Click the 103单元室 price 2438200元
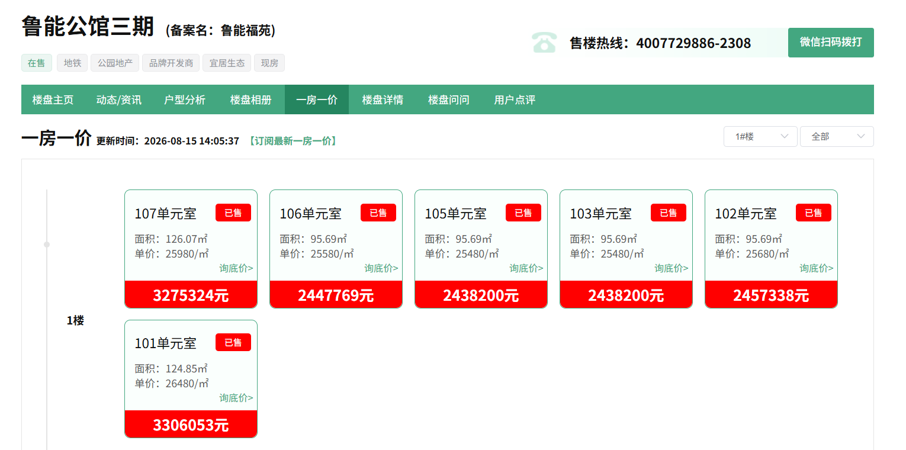Viewport: 906px width, 450px height. click(x=626, y=294)
